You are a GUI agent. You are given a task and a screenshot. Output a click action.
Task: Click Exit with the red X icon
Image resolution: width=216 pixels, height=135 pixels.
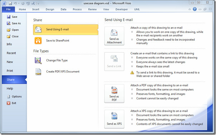pyautogui.click(x=11, y=103)
